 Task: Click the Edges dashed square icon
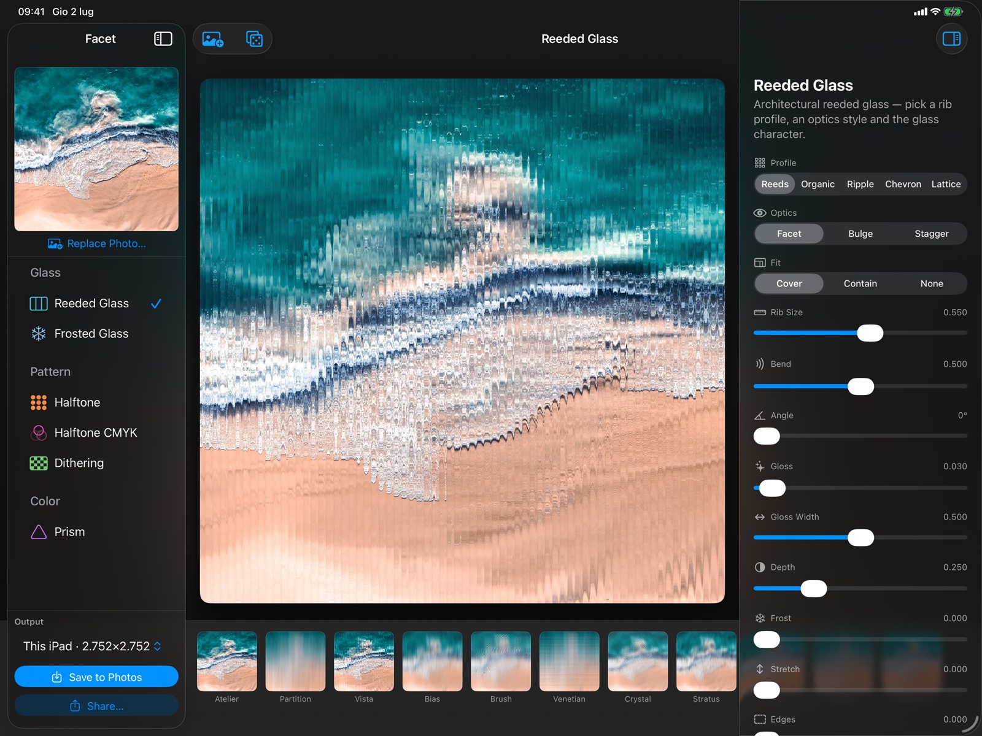coord(760,719)
